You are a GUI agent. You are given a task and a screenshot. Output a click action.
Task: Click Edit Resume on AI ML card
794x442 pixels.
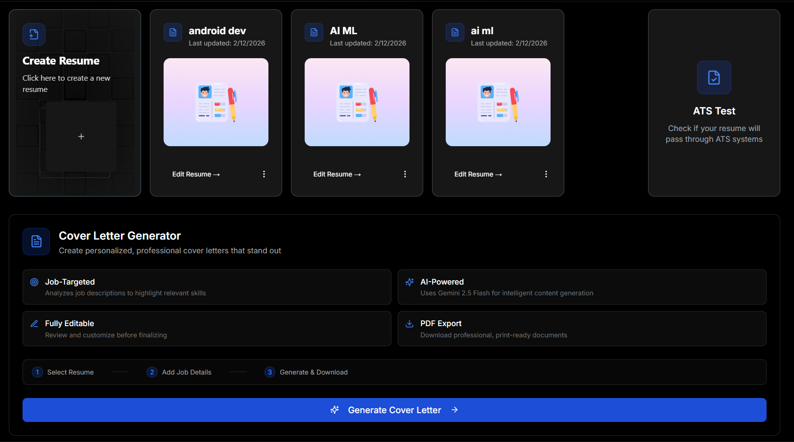(337, 174)
